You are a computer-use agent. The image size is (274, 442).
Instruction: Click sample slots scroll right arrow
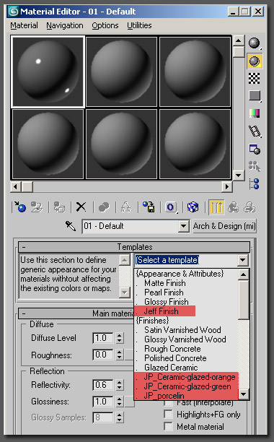[x=226, y=186]
